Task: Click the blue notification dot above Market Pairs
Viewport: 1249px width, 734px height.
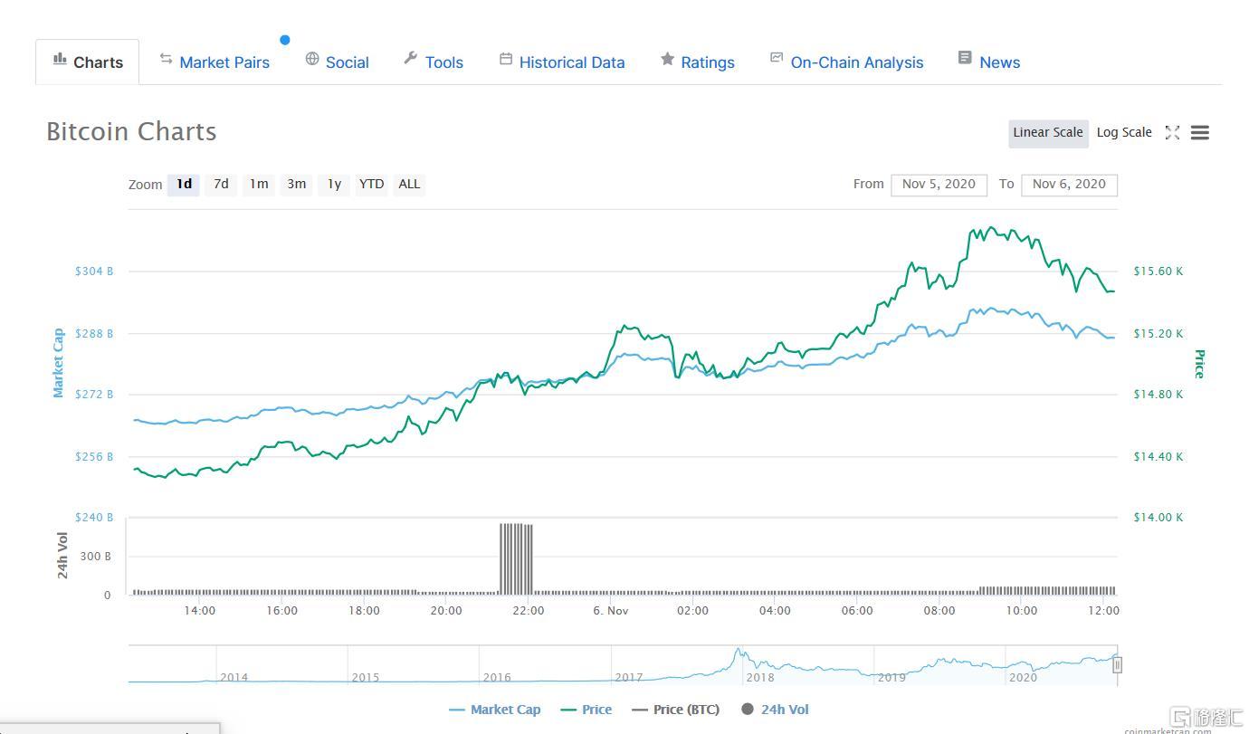Action: tap(285, 40)
